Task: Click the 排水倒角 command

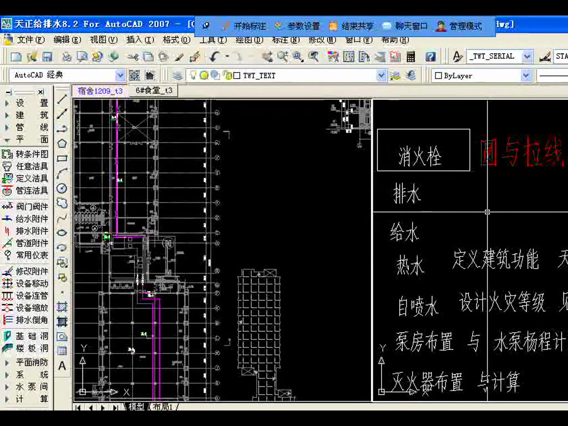Action: [25, 320]
